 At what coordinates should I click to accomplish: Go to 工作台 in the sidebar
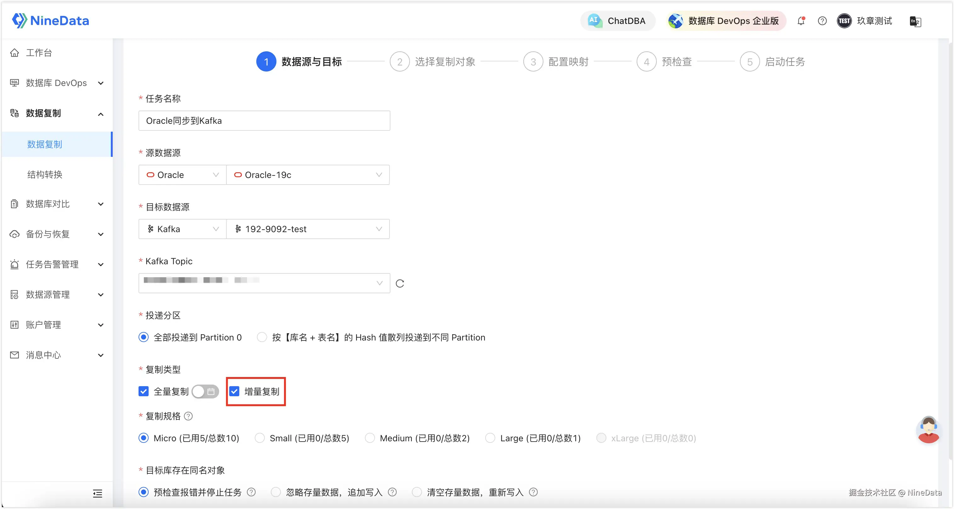click(x=38, y=53)
